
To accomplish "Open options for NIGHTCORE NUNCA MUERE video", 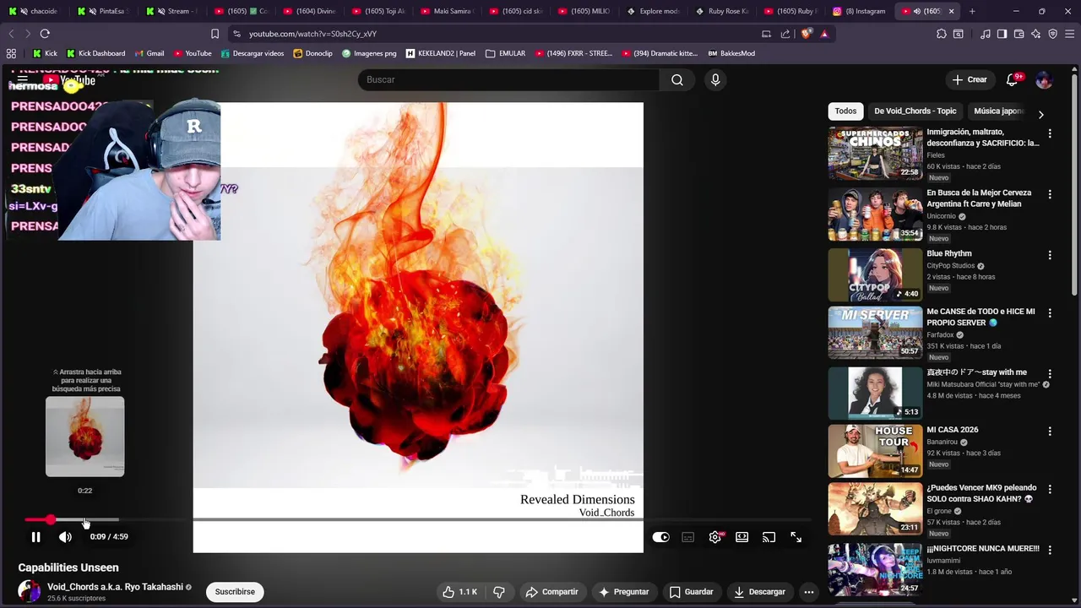I will (1050, 551).
